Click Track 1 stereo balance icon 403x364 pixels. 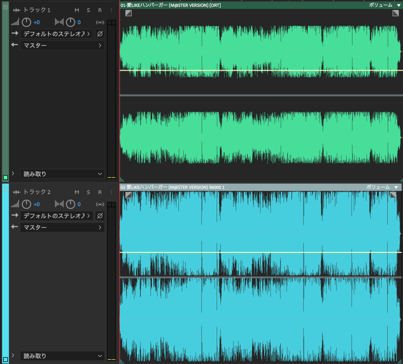pos(59,22)
